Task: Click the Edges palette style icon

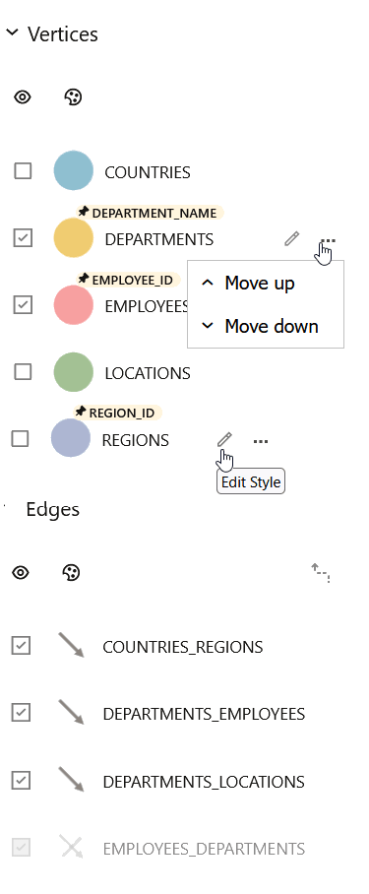Action: tap(71, 572)
